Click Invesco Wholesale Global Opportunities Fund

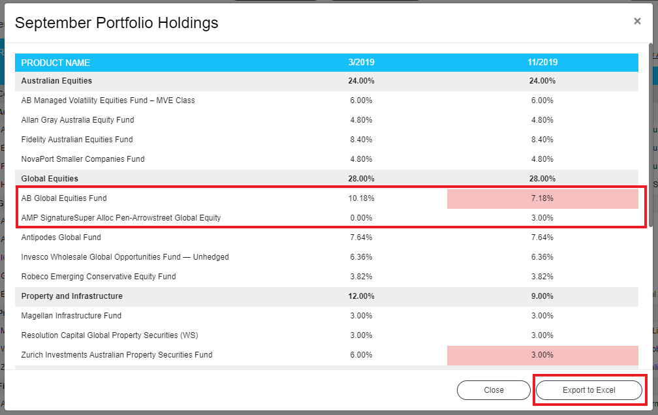(x=125, y=257)
